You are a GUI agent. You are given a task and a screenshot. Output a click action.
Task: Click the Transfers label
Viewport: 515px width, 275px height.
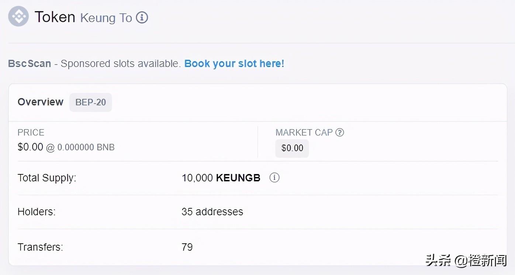(40, 247)
